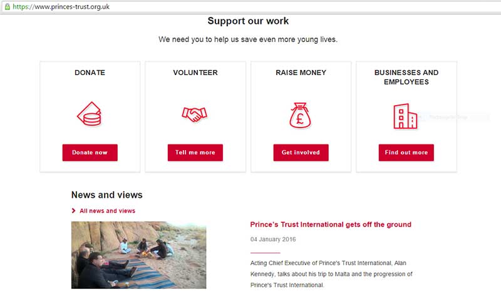This screenshot has width=501, height=299.
Task: Click the 04 January 2016 date
Action: pyautogui.click(x=273, y=240)
